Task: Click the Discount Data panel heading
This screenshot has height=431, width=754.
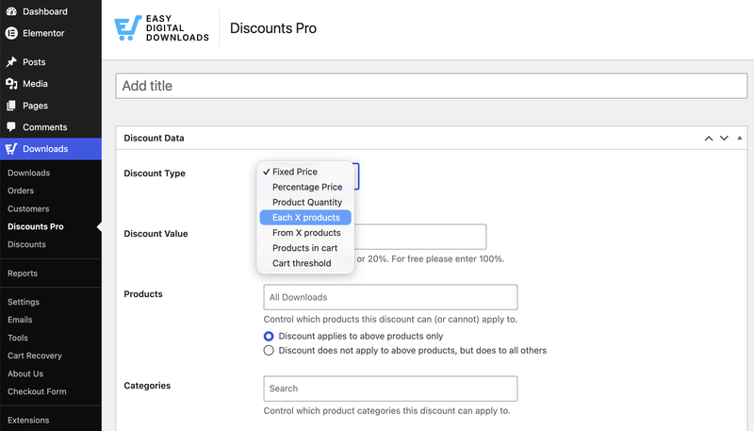Action: click(154, 138)
